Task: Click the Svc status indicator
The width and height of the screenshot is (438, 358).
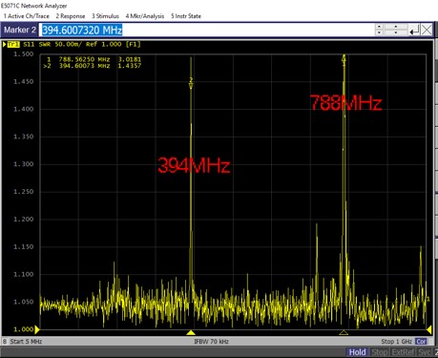Action: 425,352
